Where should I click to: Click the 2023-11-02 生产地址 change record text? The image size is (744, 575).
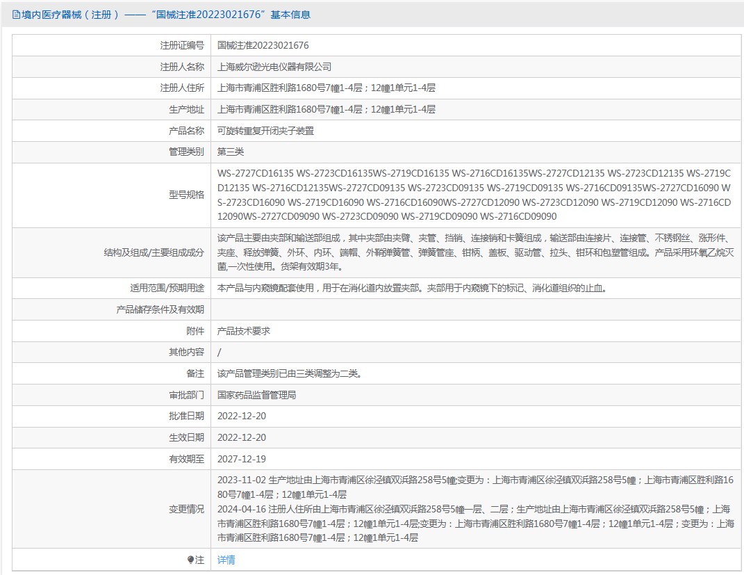click(475, 487)
